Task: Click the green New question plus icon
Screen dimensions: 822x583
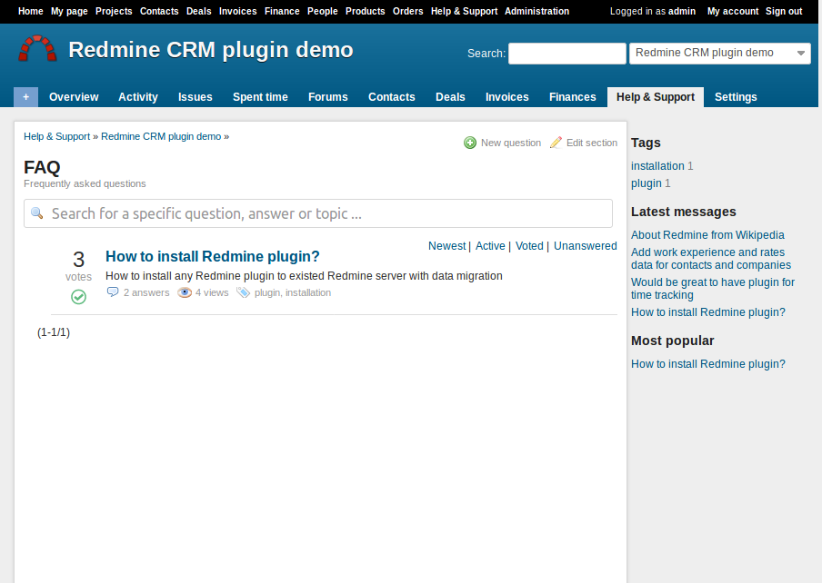Action: click(x=470, y=143)
